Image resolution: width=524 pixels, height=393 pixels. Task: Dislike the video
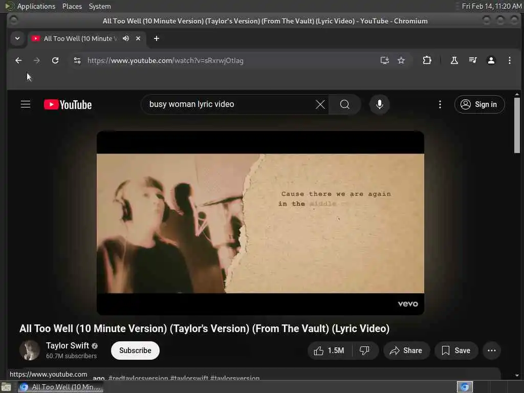pos(364,351)
